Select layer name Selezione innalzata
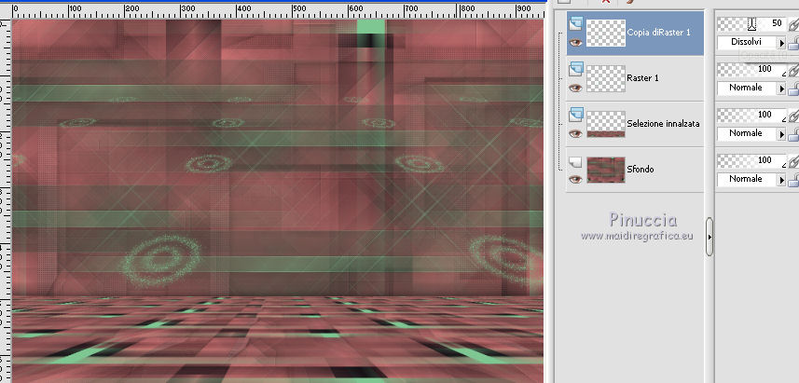 663,124
